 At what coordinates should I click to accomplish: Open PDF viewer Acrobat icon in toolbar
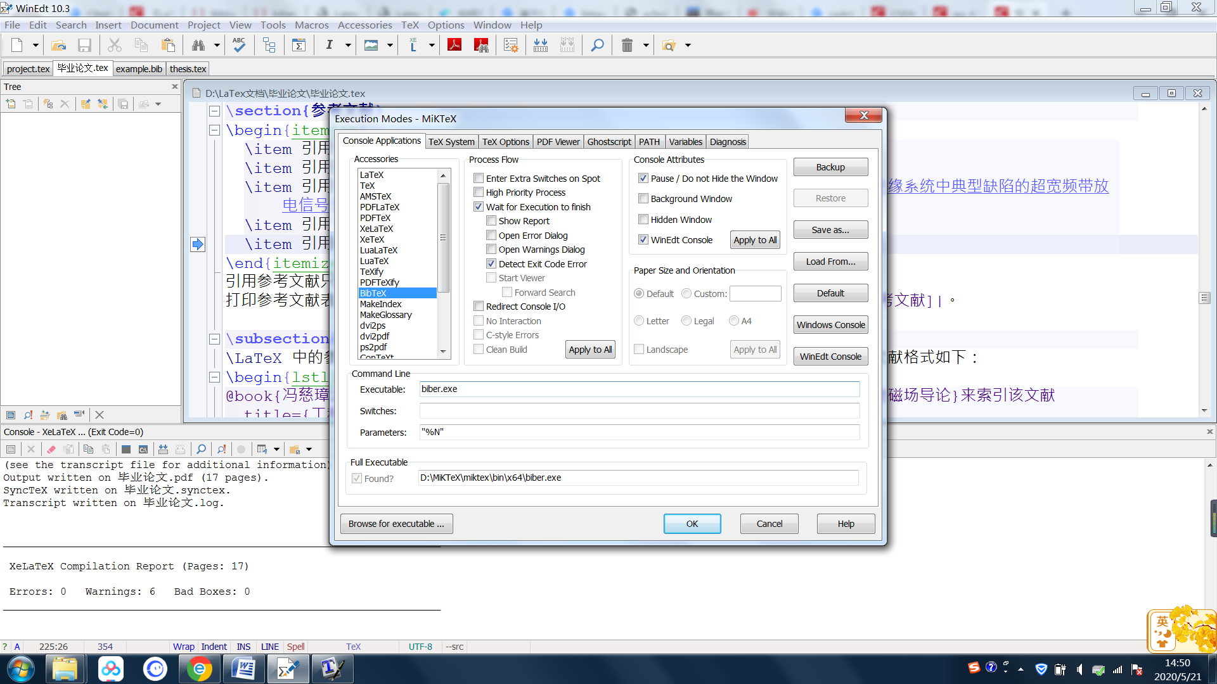tap(454, 45)
